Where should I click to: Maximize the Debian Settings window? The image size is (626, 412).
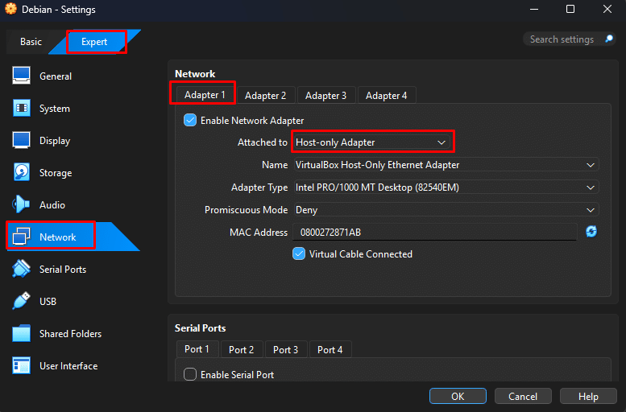click(x=570, y=9)
